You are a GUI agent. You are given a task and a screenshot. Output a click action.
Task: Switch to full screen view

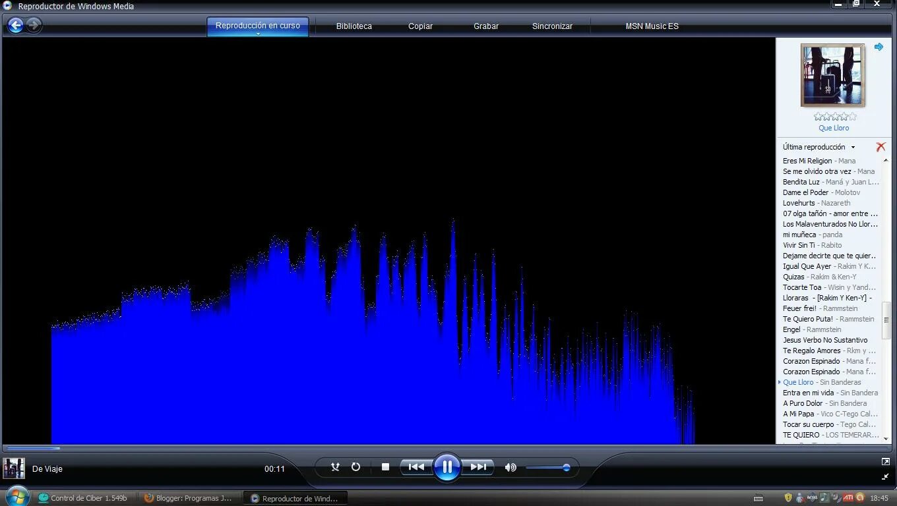click(885, 462)
